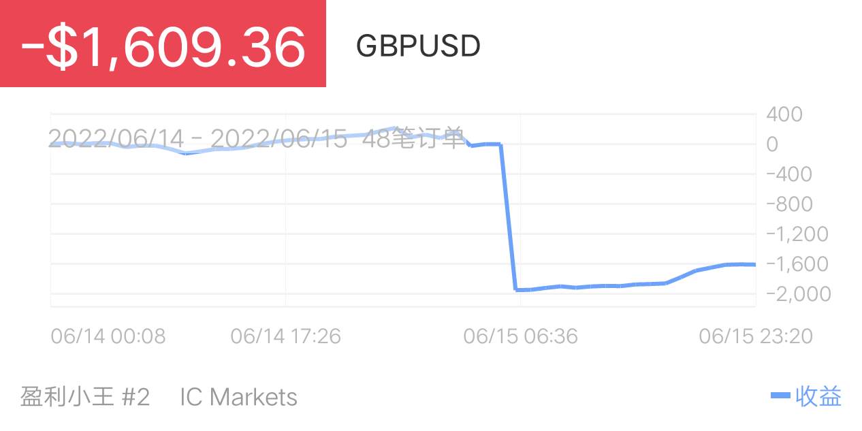
Task: Click the 0 y-axis value
Action: point(772,144)
